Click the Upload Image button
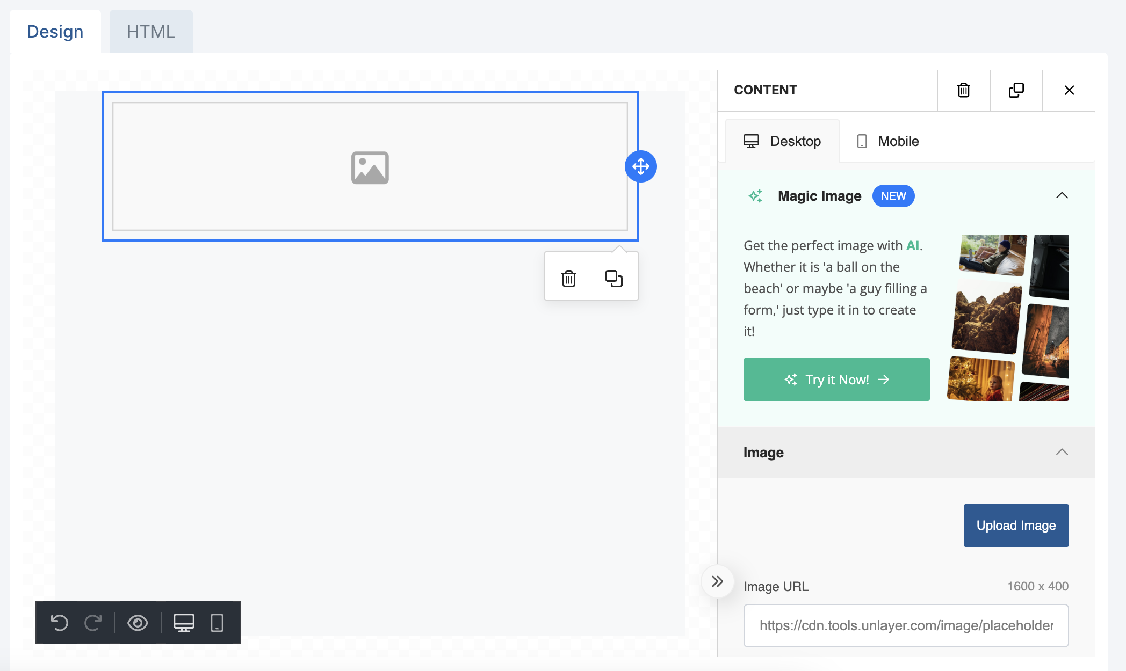The image size is (1126, 671). coord(1015,526)
